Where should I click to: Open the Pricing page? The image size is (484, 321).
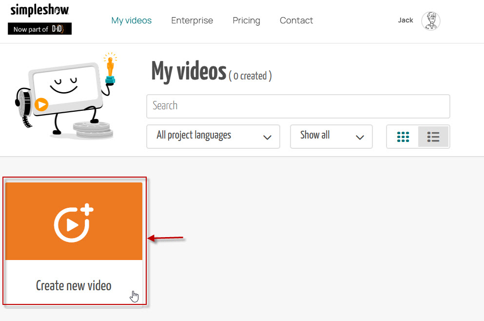pos(246,20)
